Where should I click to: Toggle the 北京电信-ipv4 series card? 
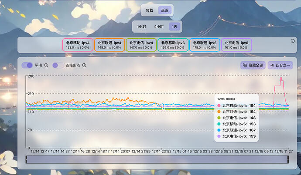pyautogui.click(x=141, y=45)
